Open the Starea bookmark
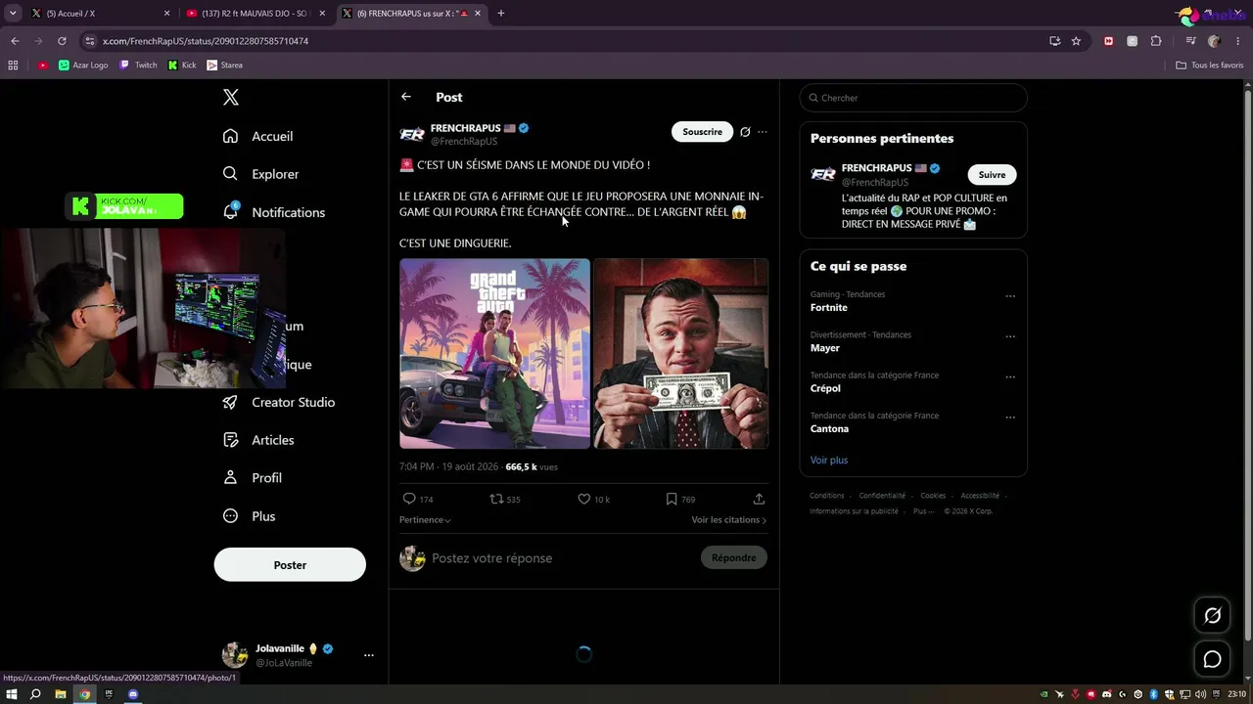 point(225,66)
